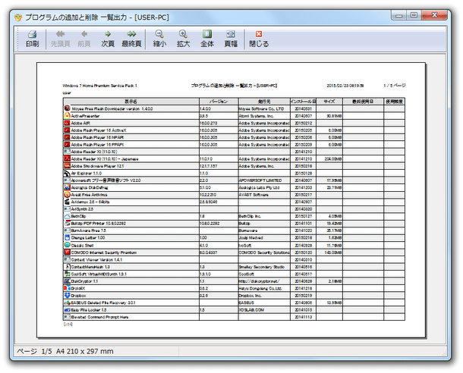Advance to next page with 次頁
Viewport: 463px width, 373px height.
tap(108, 39)
